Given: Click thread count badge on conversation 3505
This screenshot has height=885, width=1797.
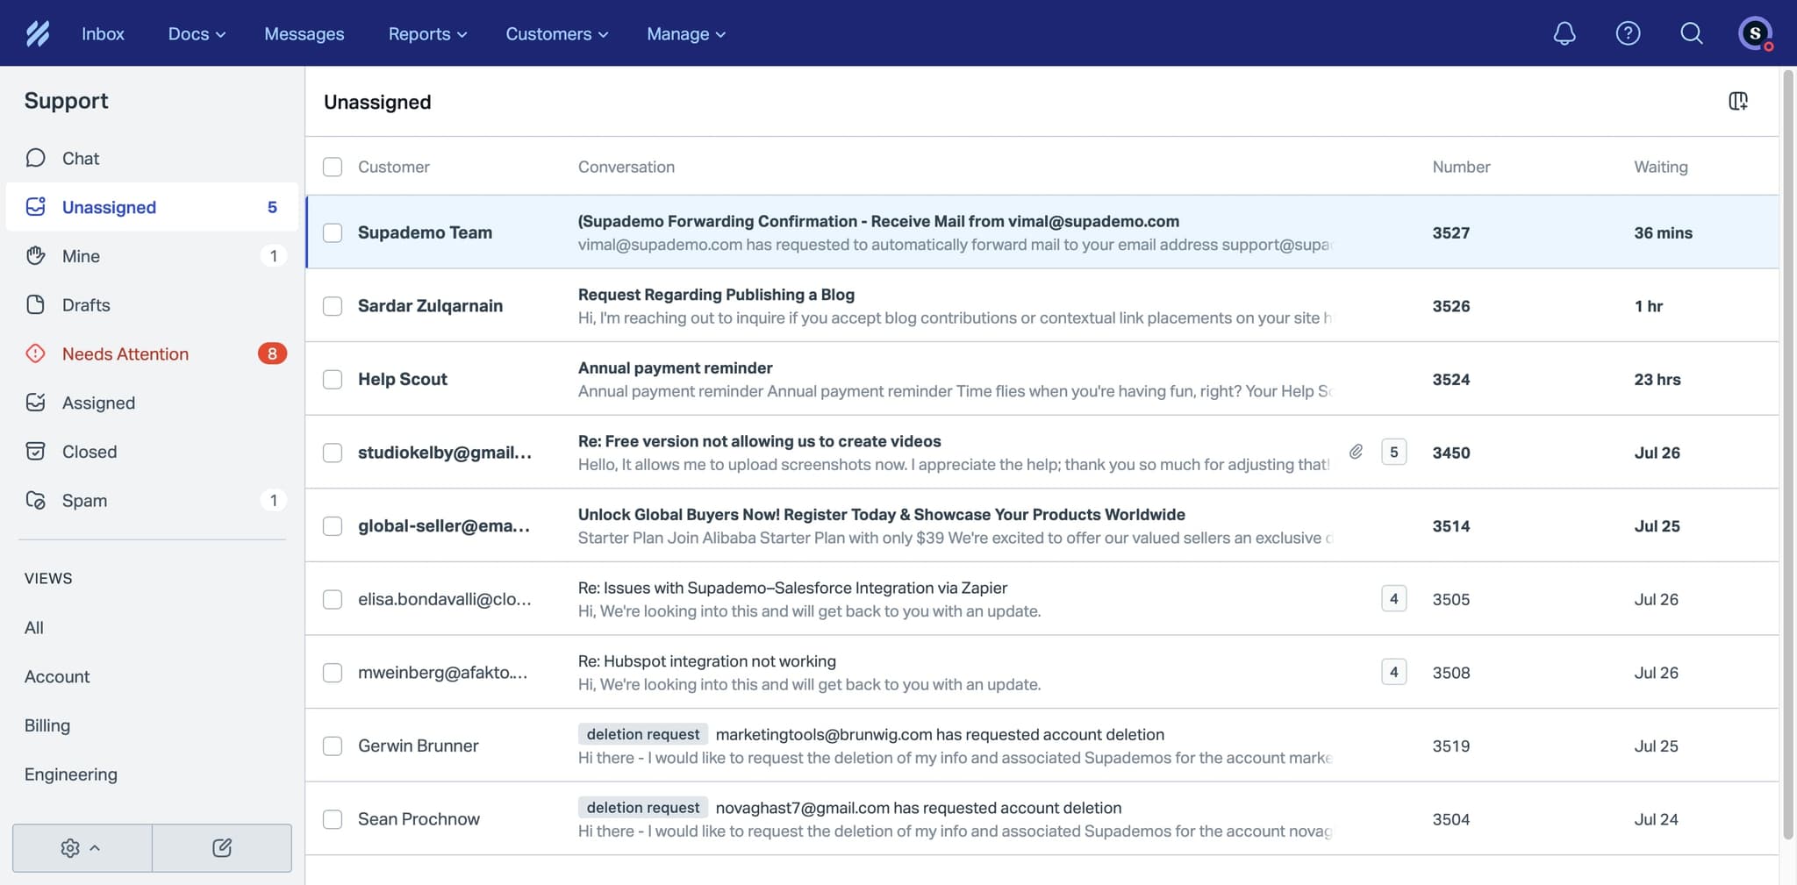Looking at the screenshot, I should tap(1393, 599).
